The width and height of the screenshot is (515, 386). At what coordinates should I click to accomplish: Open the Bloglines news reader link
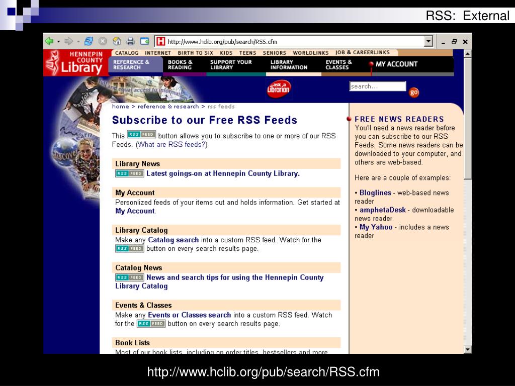375,192
